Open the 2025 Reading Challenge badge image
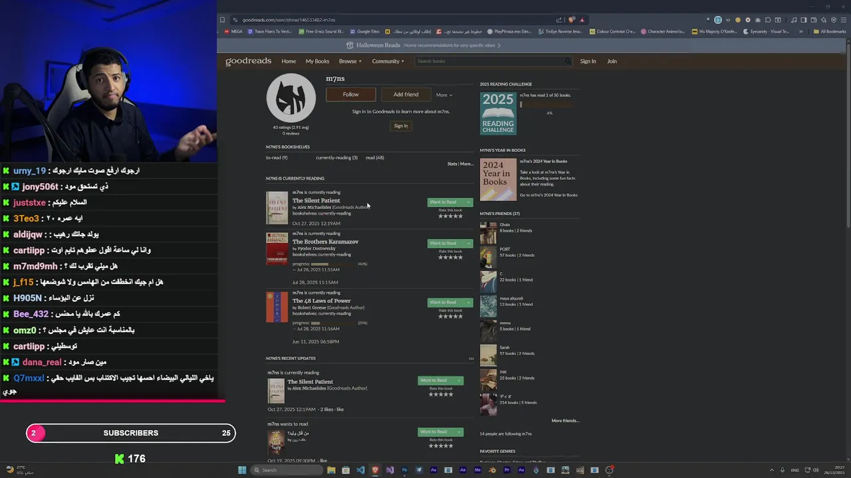The width and height of the screenshot is (851, 478). pos(498,113)
